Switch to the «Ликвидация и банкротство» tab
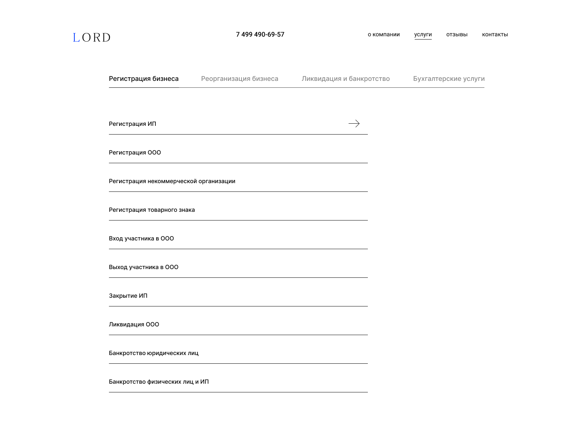The height and width of the screenshot is (433, 581). click(346, 79)
